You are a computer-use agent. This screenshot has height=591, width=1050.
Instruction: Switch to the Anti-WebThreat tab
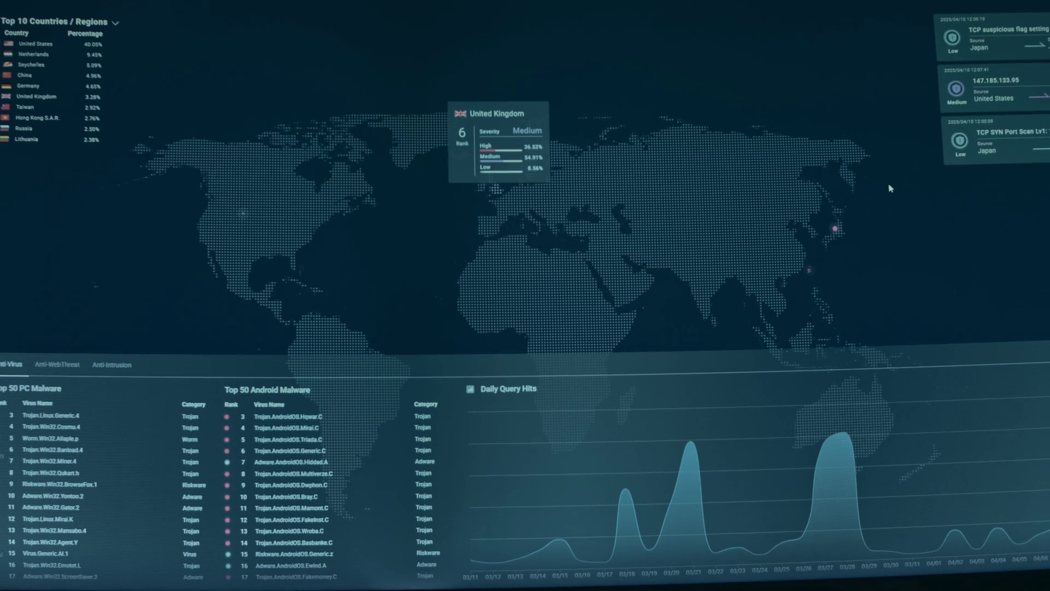click(x=57, y=364)
